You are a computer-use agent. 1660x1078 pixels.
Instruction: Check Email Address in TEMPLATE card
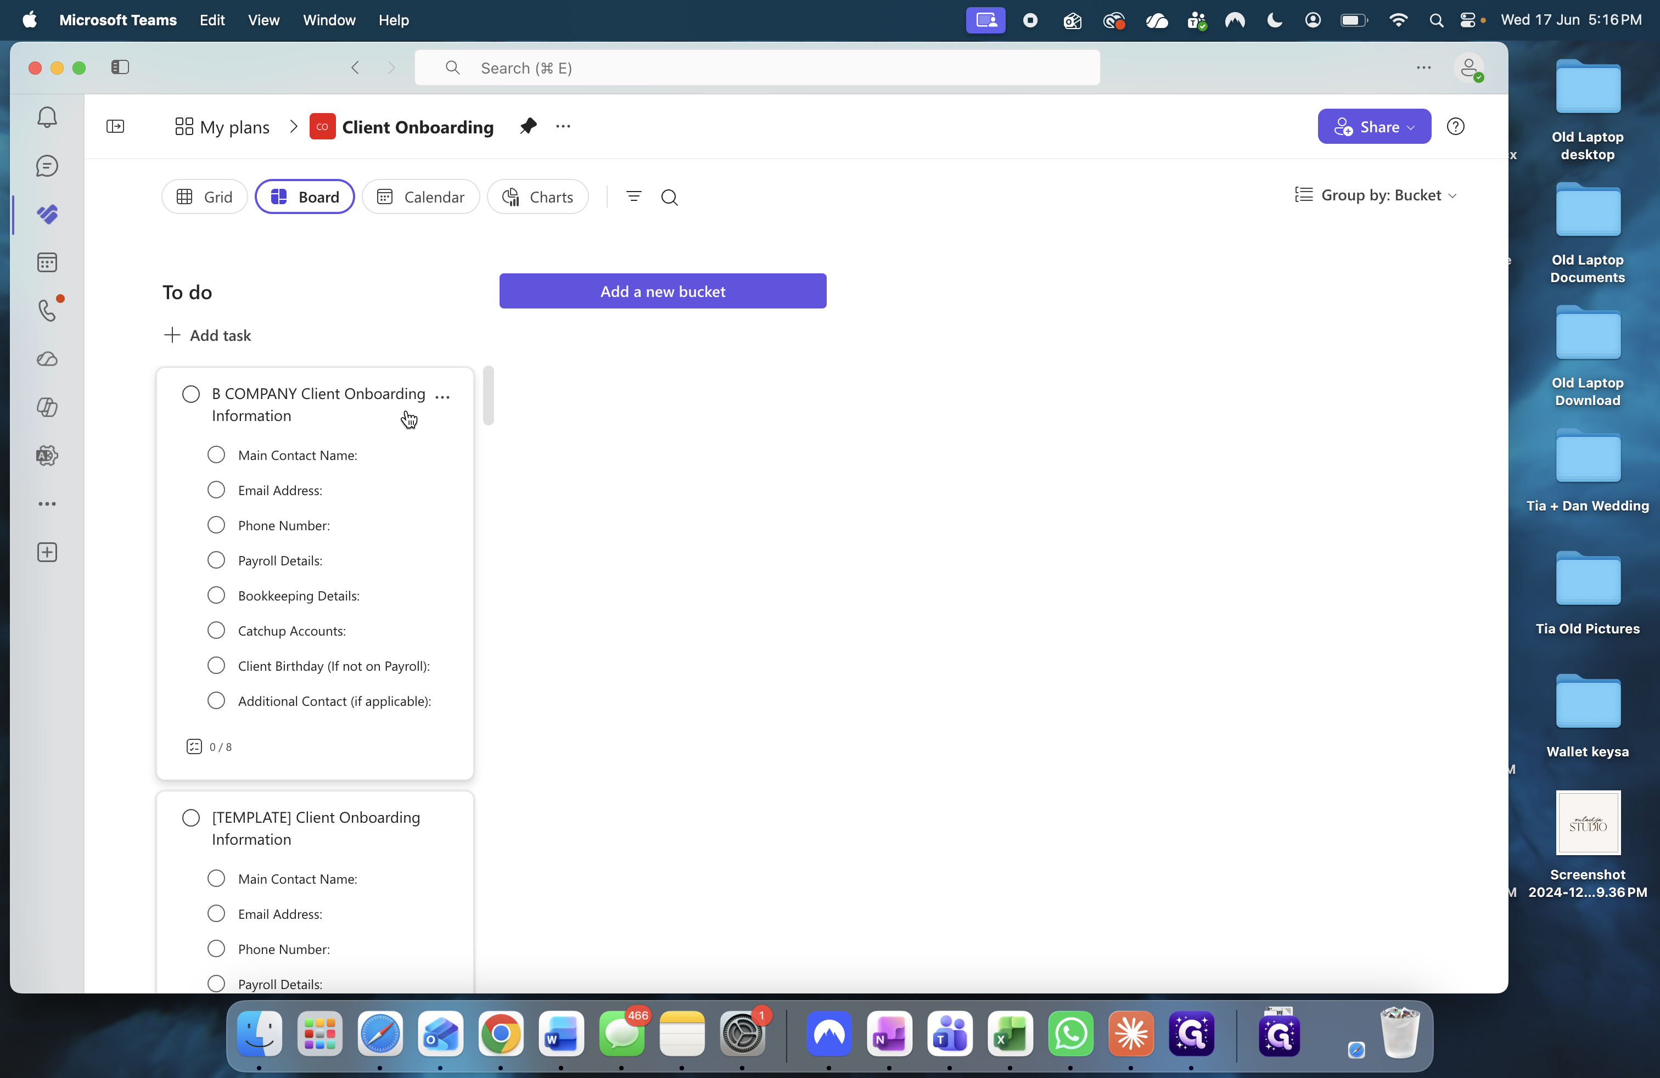point(216,913)
